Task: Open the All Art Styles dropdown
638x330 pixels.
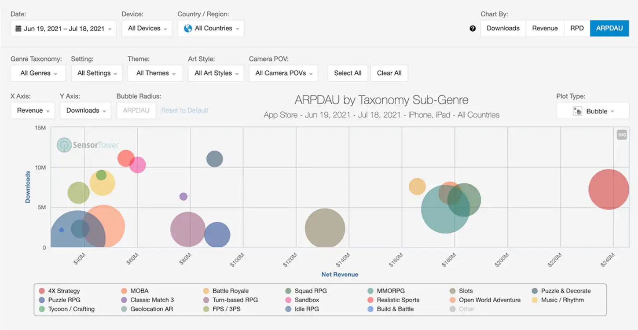Action: pos(216,73)
